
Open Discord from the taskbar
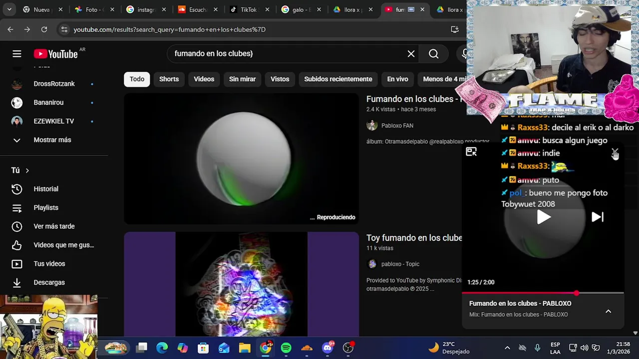click(x=327, y=348)
